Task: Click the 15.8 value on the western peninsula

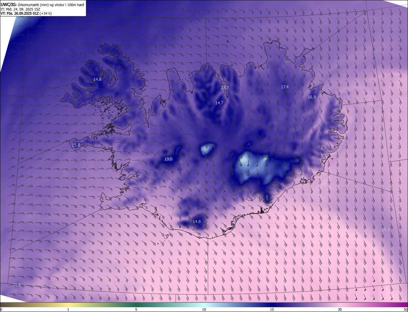Action: pyautogui.click(x=76, y=145)
